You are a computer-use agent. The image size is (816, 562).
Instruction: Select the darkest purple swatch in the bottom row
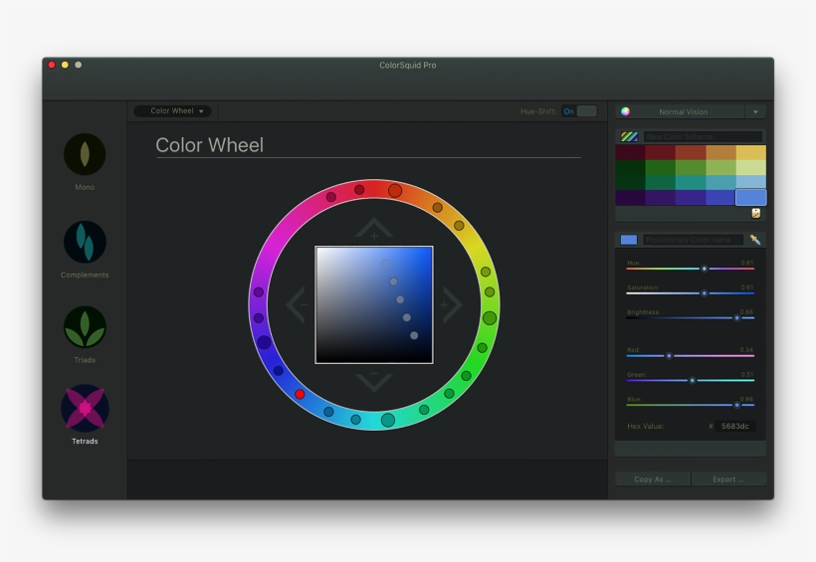630,197
